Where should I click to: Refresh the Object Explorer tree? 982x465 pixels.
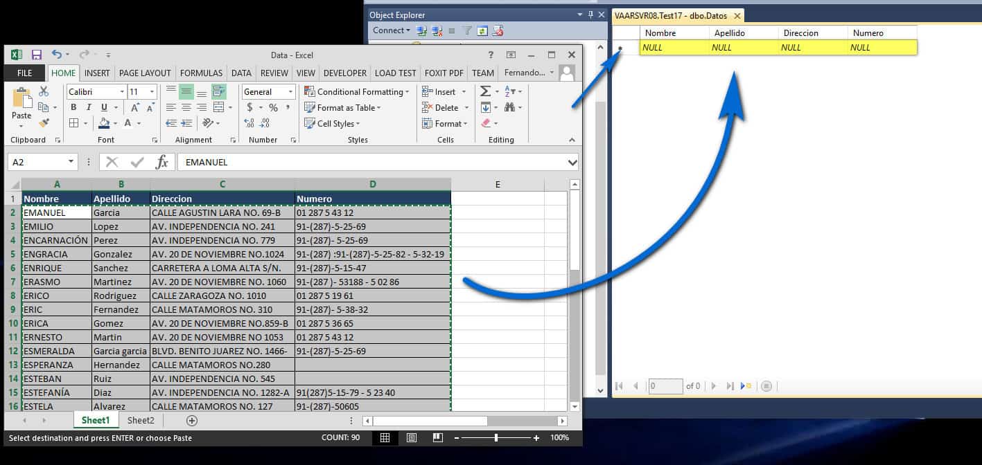tap(482, 30)
